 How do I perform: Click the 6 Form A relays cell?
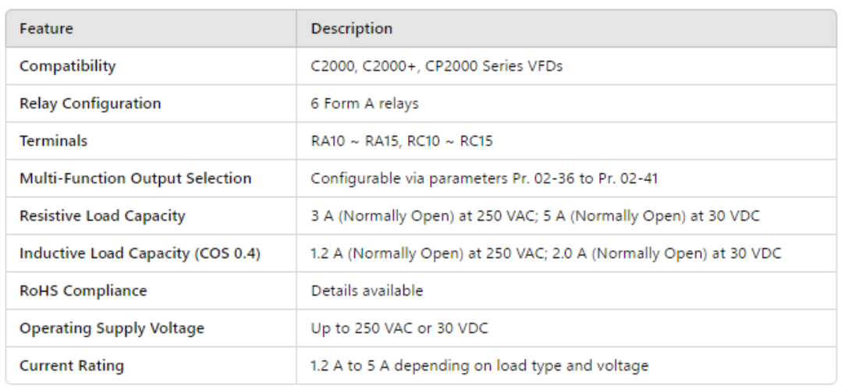(364, 104)
